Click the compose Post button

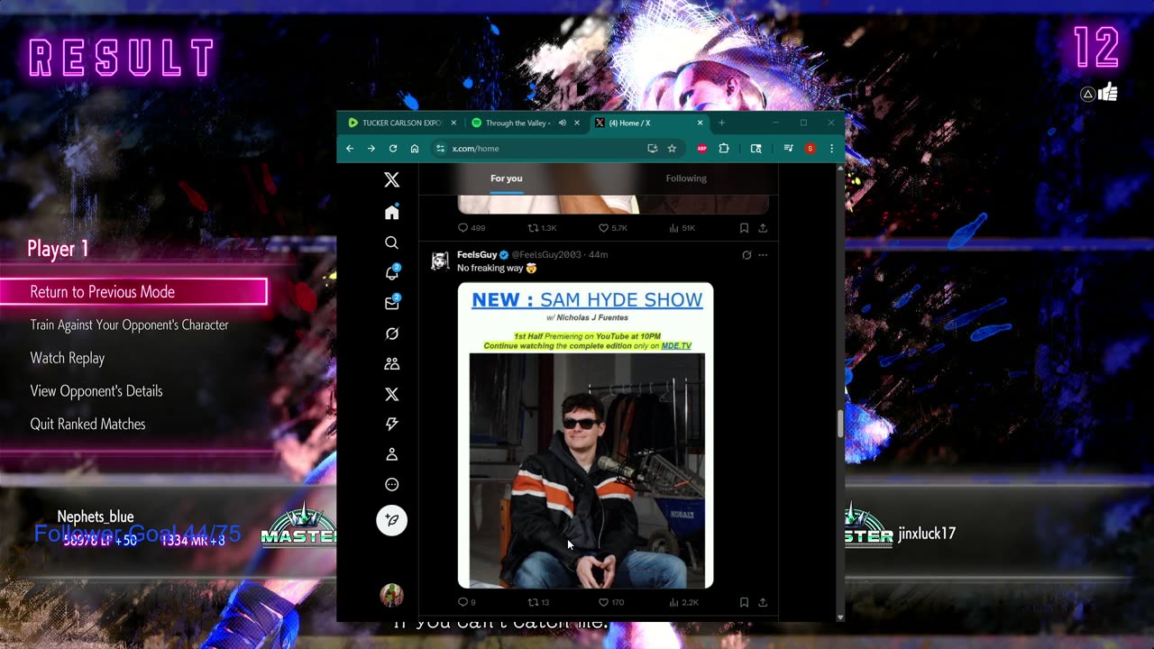(391, 520)
